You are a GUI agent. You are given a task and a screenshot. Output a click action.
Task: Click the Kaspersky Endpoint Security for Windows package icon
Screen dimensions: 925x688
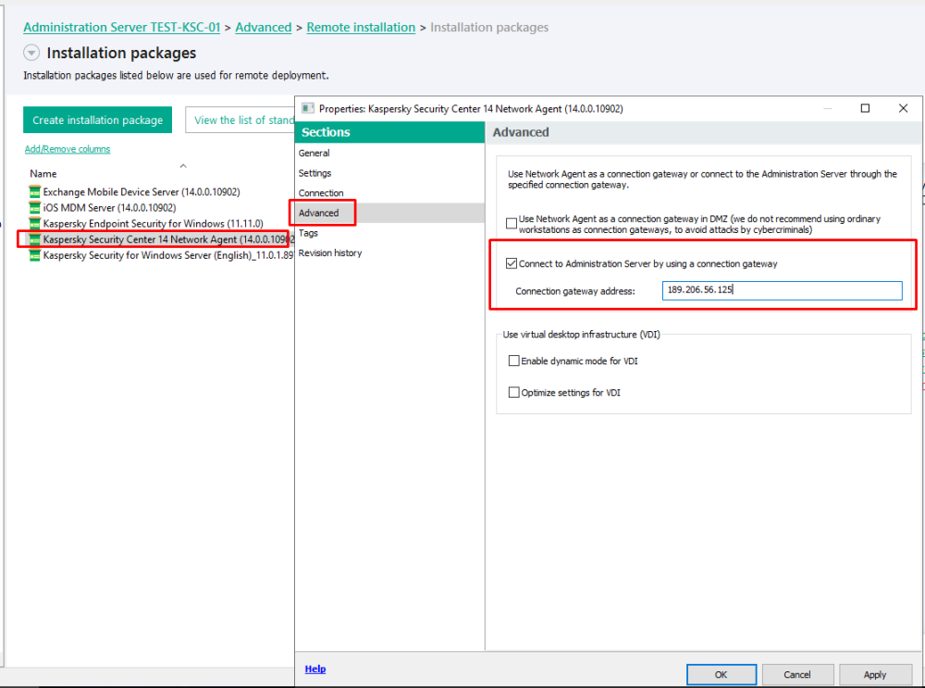pyautogui.click(x=35, y=224)
